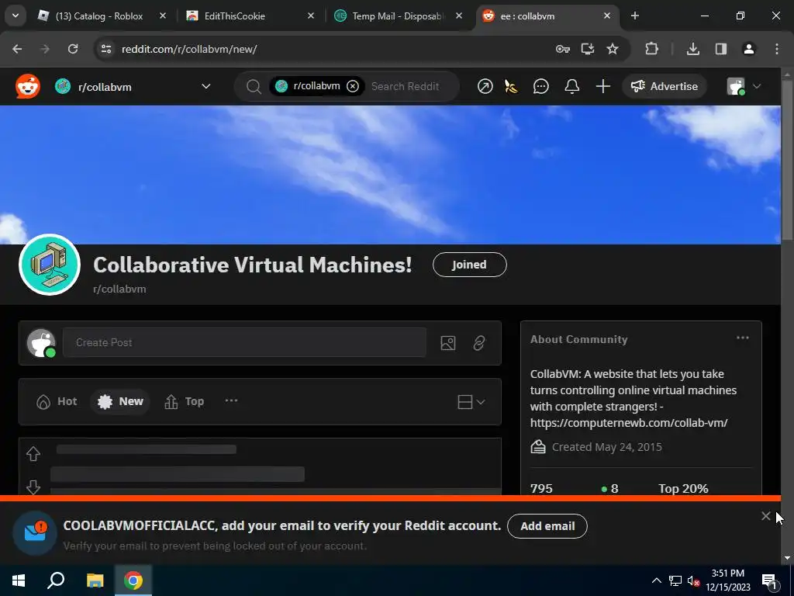This screenshot has width=794, height=596.
Task: Create an image post icon
Action: (x=447, y=343)
